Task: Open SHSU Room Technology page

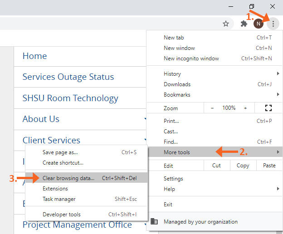Action: click(70, 98)
